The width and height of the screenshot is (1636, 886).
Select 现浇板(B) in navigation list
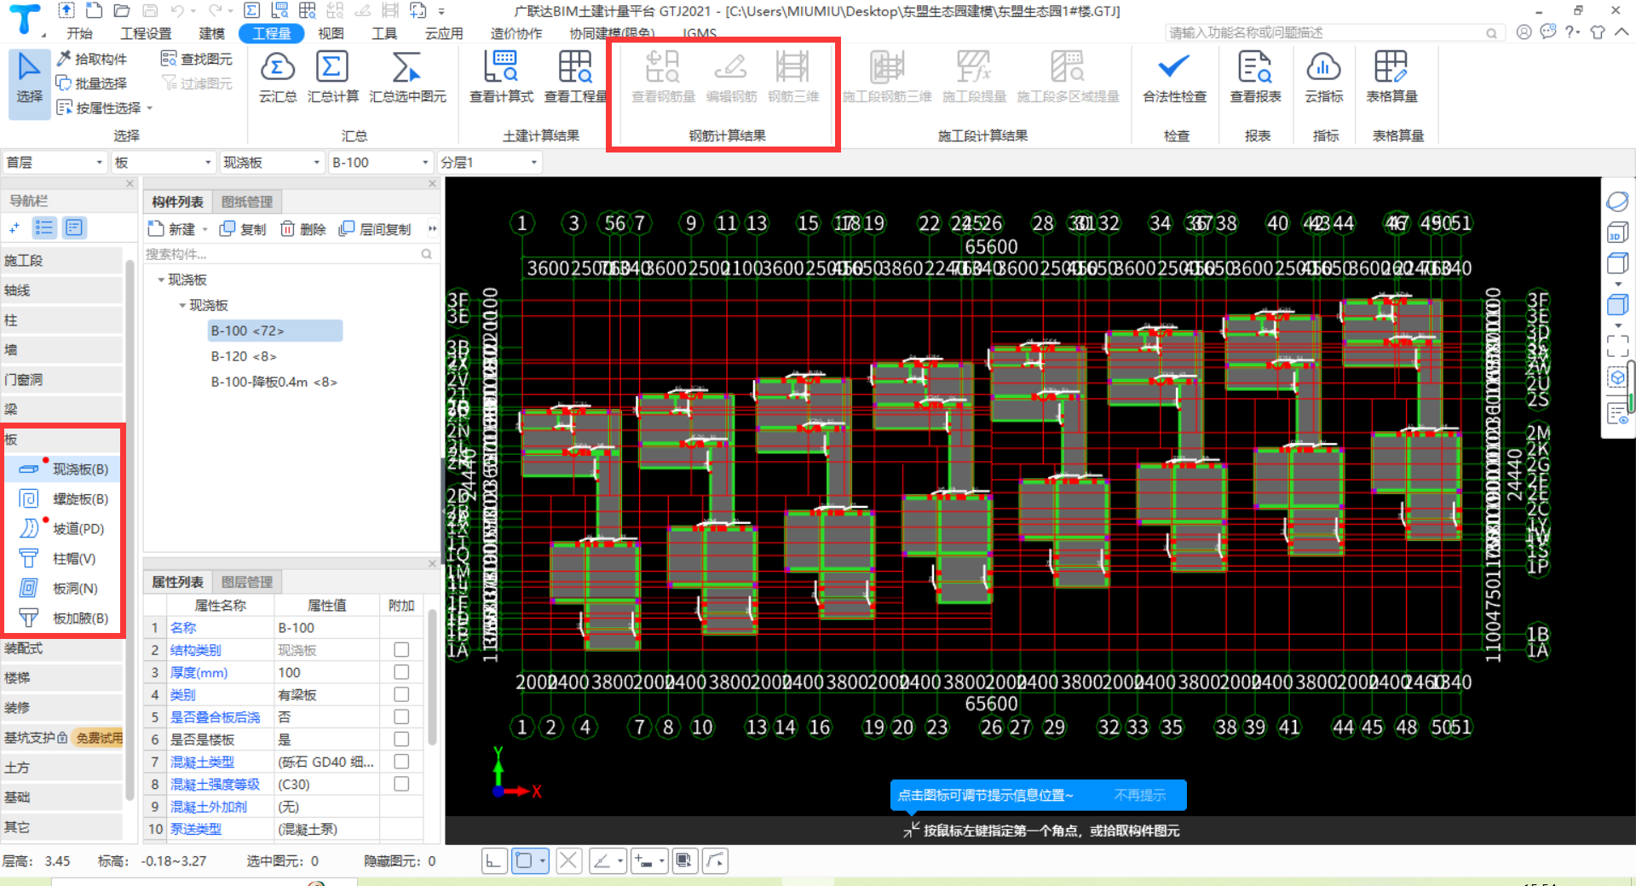tap(65, 469)
